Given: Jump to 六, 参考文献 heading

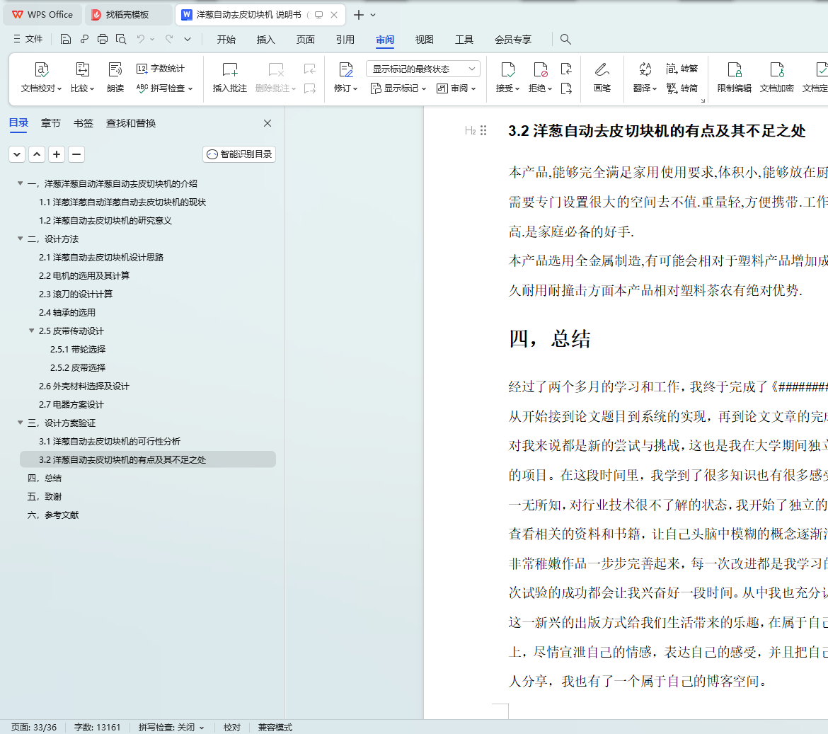Looking at the screenshot, I should click(53, 515).
